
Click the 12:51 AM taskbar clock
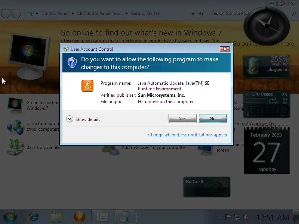(x=272, y=217)
